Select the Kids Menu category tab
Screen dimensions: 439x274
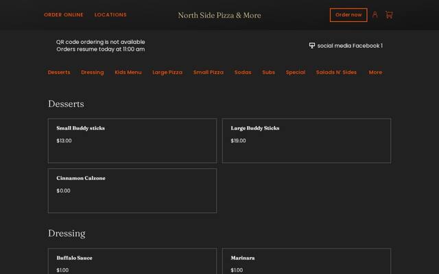(x=128, y=73)
